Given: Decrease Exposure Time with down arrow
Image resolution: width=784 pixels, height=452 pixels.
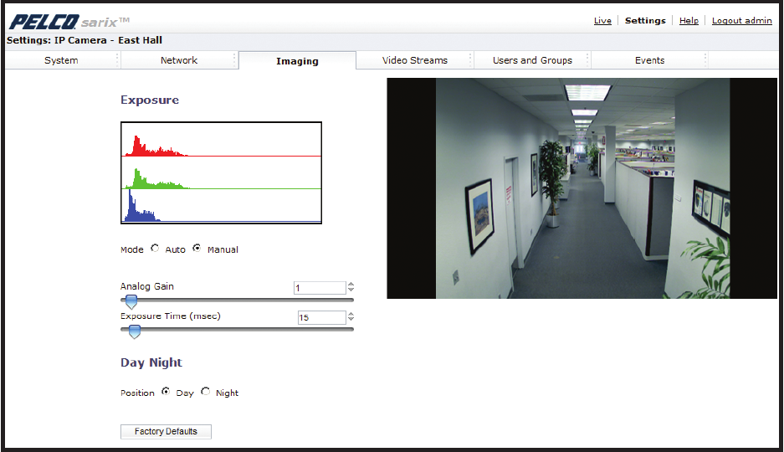Looking at the screenshot, I should tap(351, 321).
